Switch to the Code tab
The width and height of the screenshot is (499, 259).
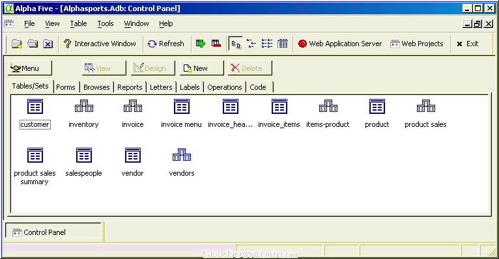click(x=259, y=87)
